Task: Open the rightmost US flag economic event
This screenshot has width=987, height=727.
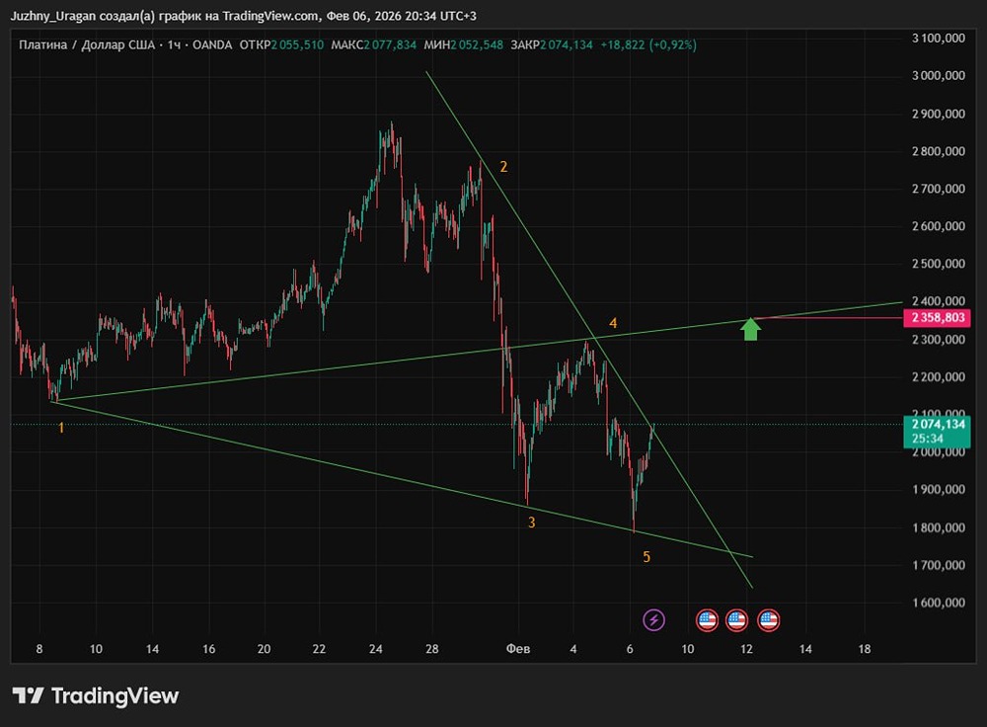Action: pos(769,620)
